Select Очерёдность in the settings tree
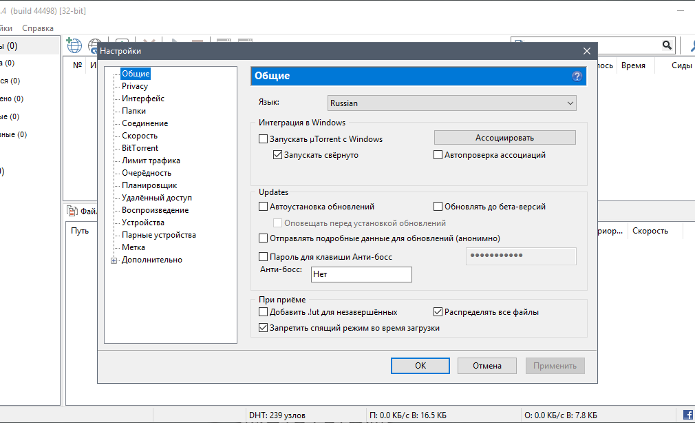This screenshot has height=423, width=695. coord(147,173)
